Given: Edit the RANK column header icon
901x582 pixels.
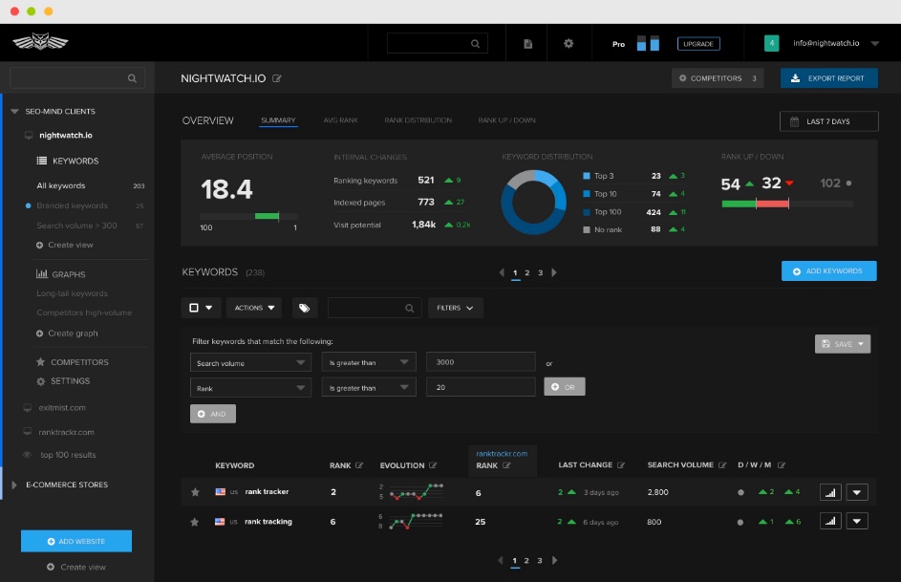Looking at the screenshot, I should (359, 465).
